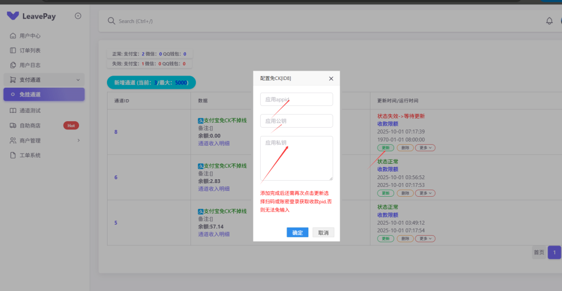Click the 通道测试 book icon
This screenshot has height=291, width=562.
coord(13,111)
